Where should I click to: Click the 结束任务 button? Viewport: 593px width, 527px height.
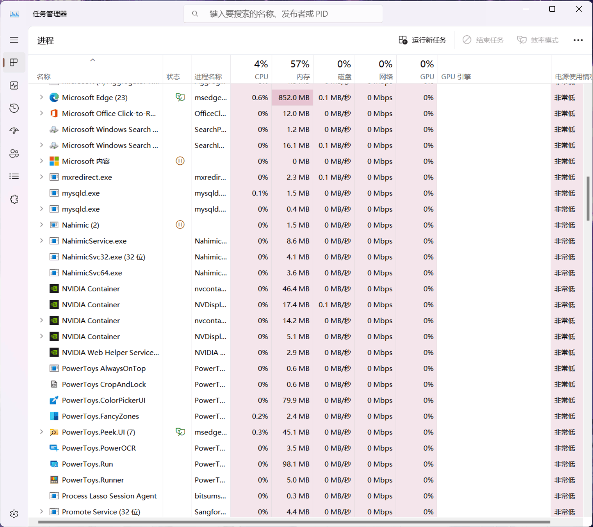483,40
